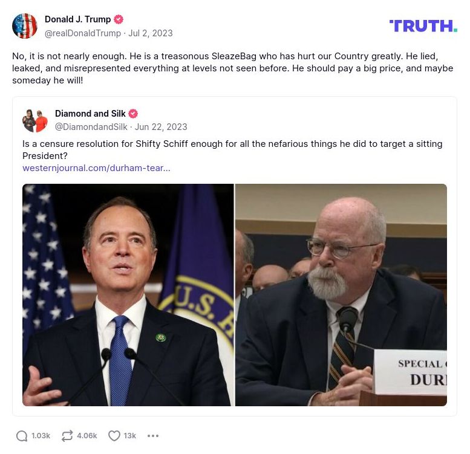
Task: Open the Jun 22, 2023 quoted post timestamp
Action: [161, 127]
